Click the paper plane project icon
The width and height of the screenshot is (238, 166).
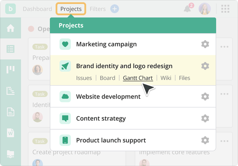[65, 66]
